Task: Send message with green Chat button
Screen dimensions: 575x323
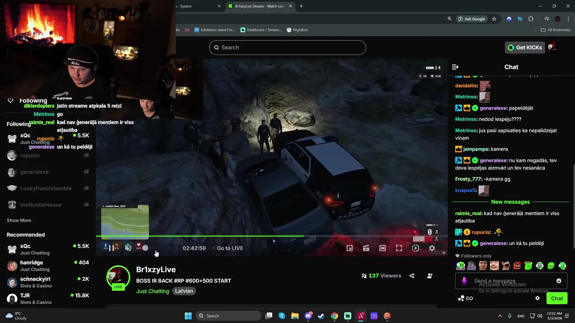Action: point(557,298)
